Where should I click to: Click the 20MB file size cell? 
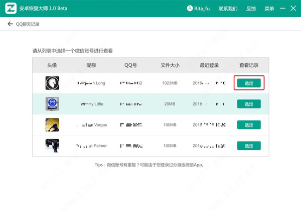coord(170,104)
